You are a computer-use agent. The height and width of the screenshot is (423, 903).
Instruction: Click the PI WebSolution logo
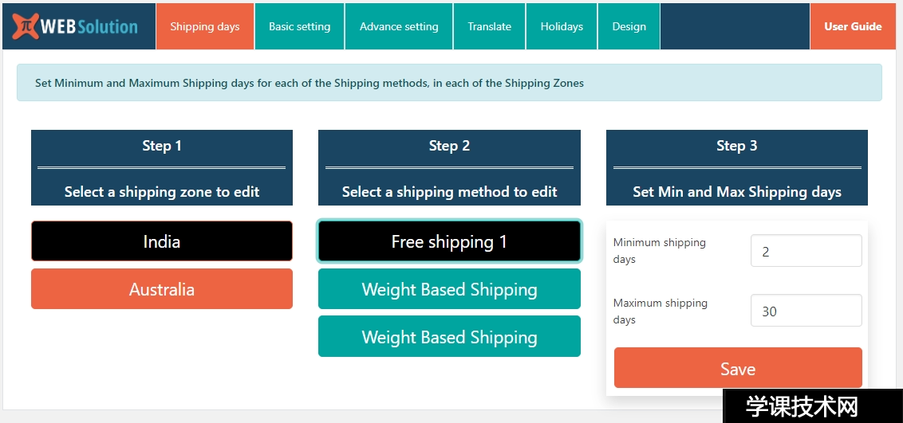(x=76, y=26)
